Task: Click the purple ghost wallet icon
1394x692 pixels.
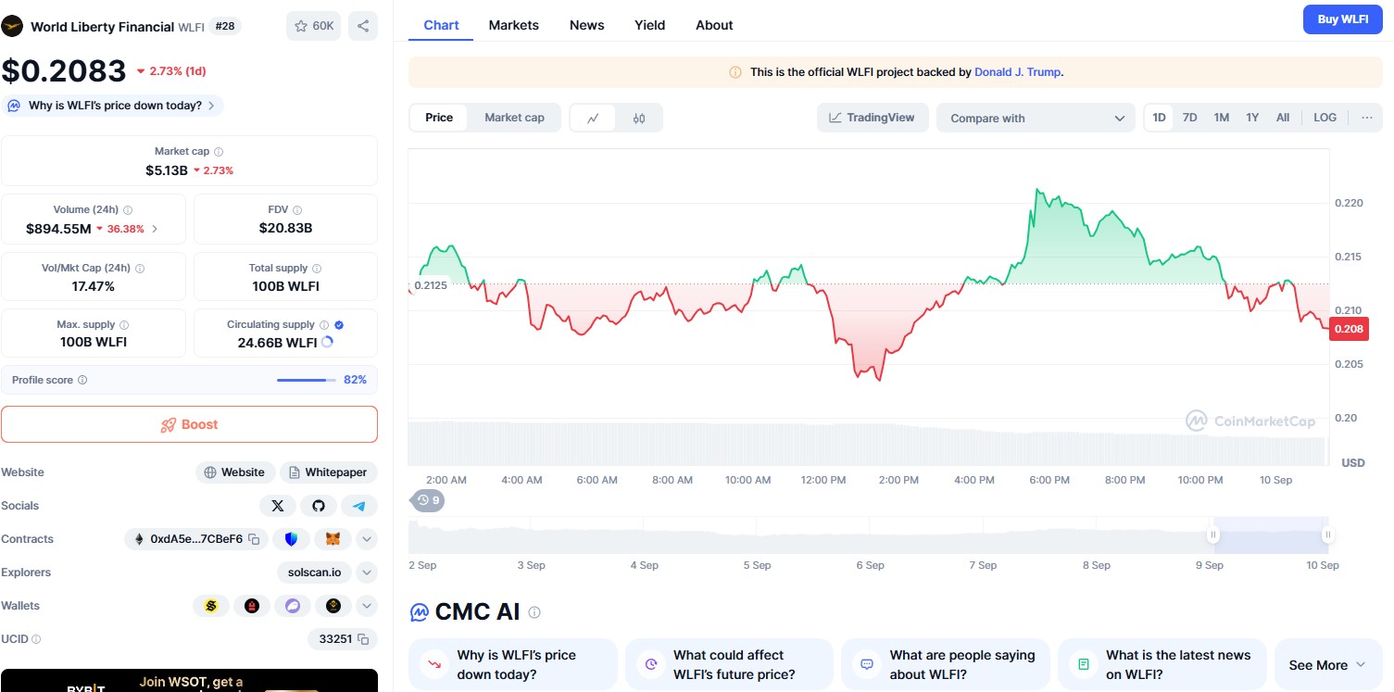Action: click(x=293, y=606)
